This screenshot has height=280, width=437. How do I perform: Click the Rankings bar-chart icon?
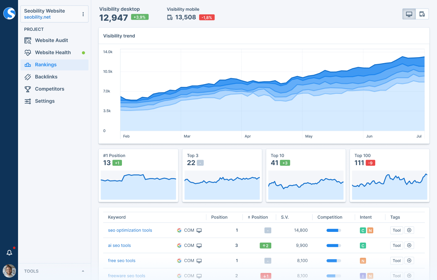(28, 64)
